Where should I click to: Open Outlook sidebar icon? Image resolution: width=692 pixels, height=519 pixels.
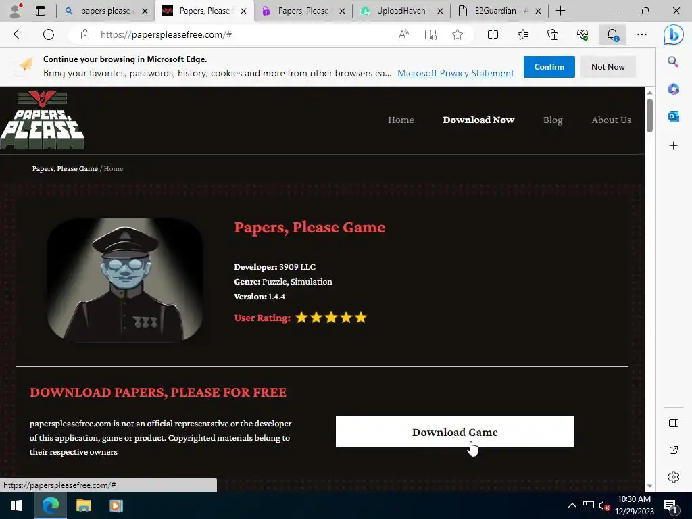674,116
